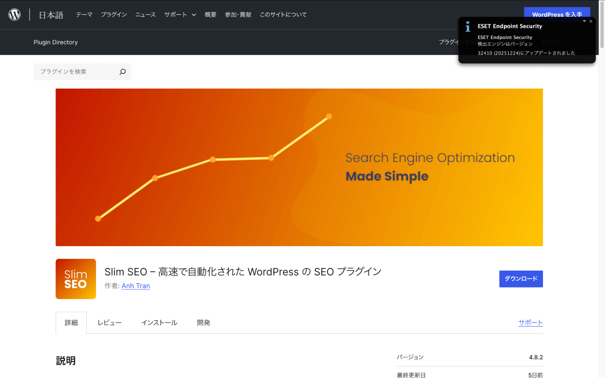Open the 概要 menu item
The width and height of the screenshot is (605, 378).
pos(210,15)
